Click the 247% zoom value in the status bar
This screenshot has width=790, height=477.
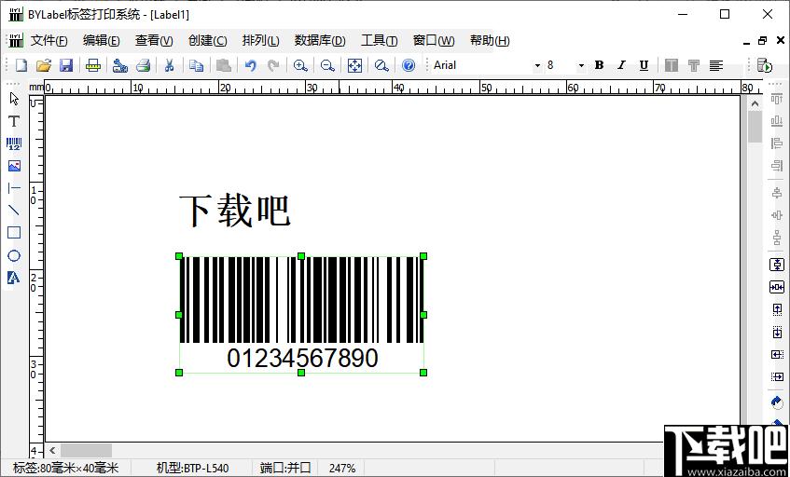coord(342,469)
